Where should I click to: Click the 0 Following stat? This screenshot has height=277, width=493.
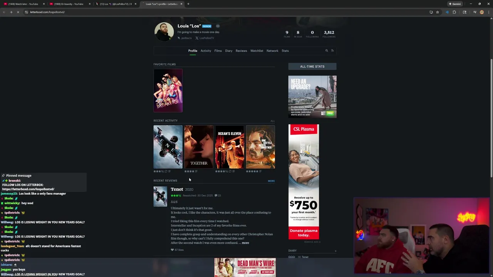point(312,34)
